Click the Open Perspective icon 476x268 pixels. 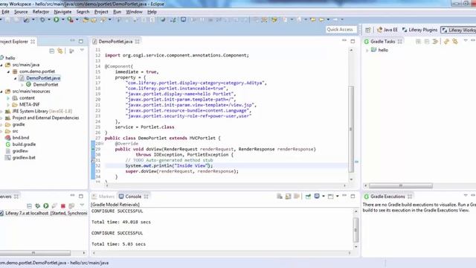[368, 30]
